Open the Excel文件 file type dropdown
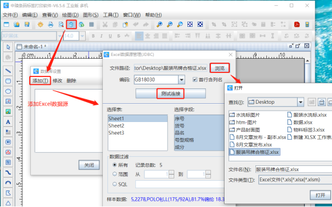The width and height of the screenshot is (332, 207). tap(295, 180)
